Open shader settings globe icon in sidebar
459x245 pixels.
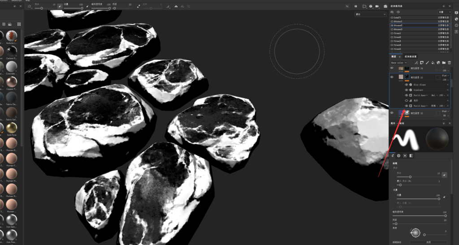tap(456, 19)
